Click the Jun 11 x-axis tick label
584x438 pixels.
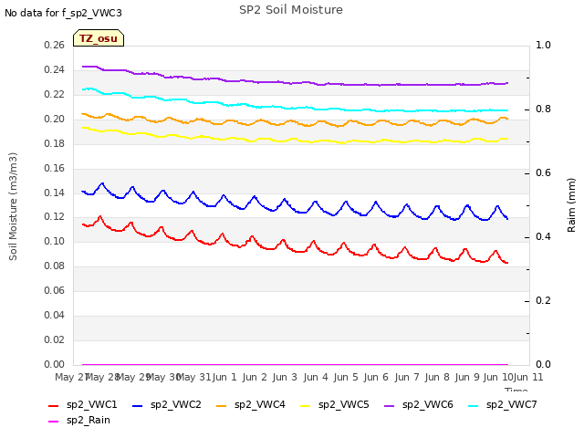coord(528,377)
